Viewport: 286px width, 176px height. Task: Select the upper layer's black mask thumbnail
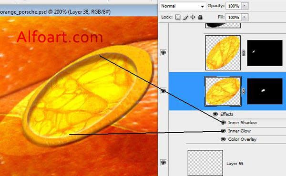coord(265,53)
